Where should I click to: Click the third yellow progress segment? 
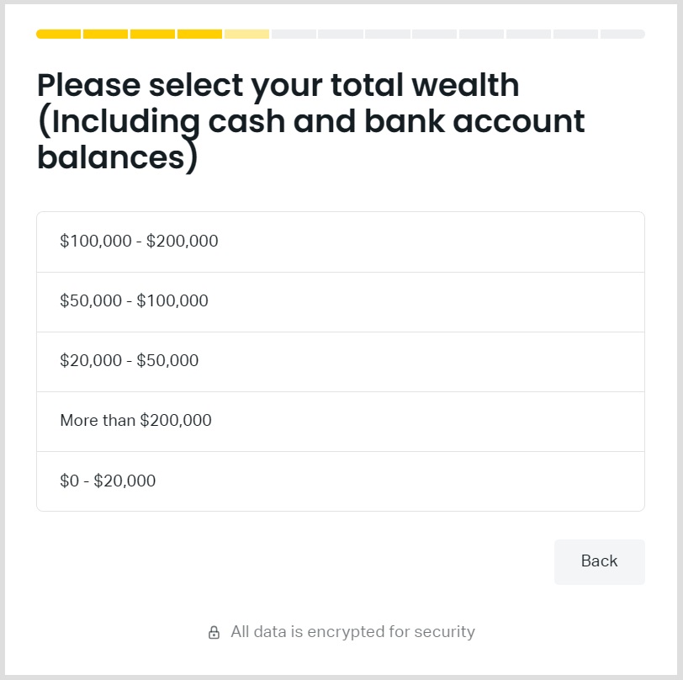(153, 35)
